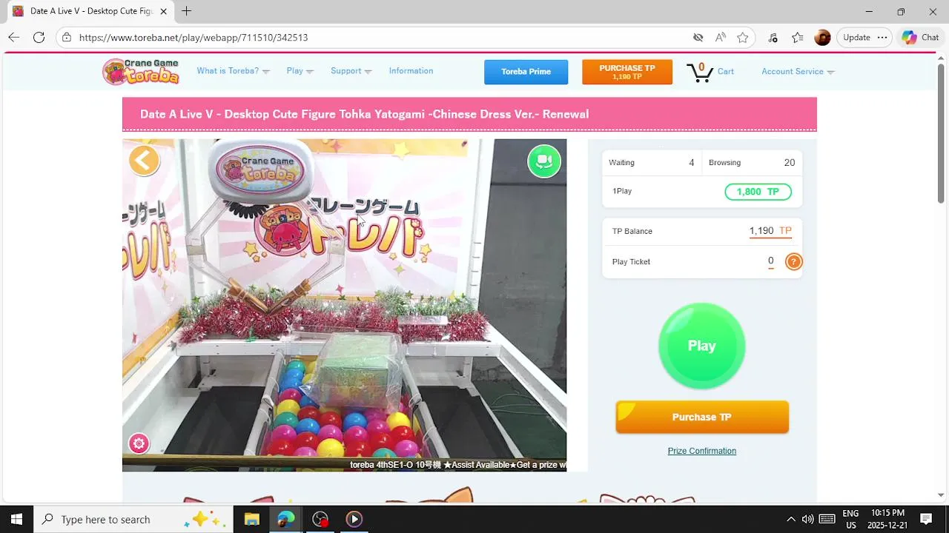Image resolution: width=949 pixels, height=533 pixels.
Task: Go back with browser back arrow
Action: (14, 37)
